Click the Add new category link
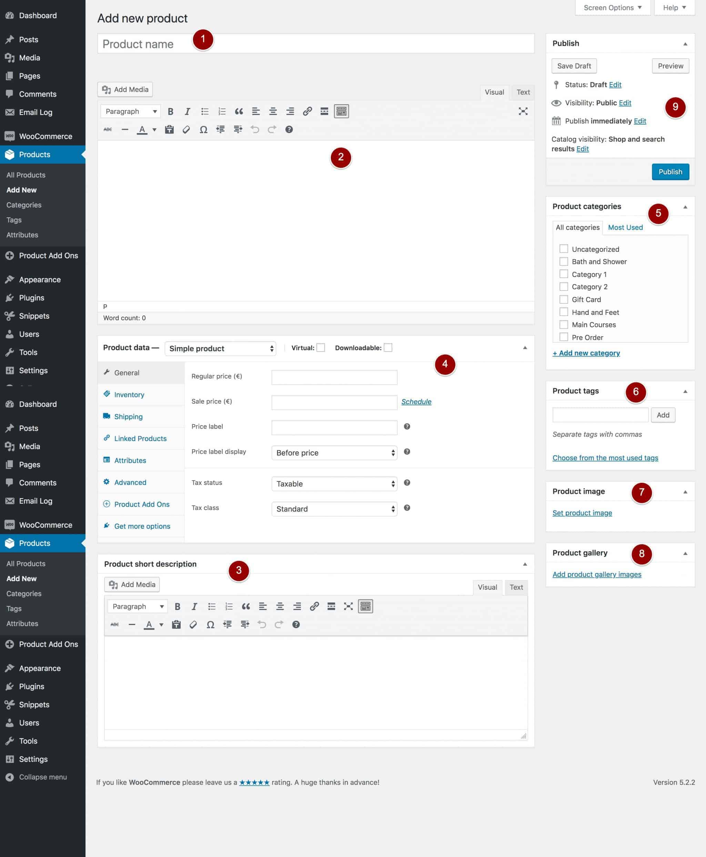This screenshot has width=706, height=857. coord(586,353)
